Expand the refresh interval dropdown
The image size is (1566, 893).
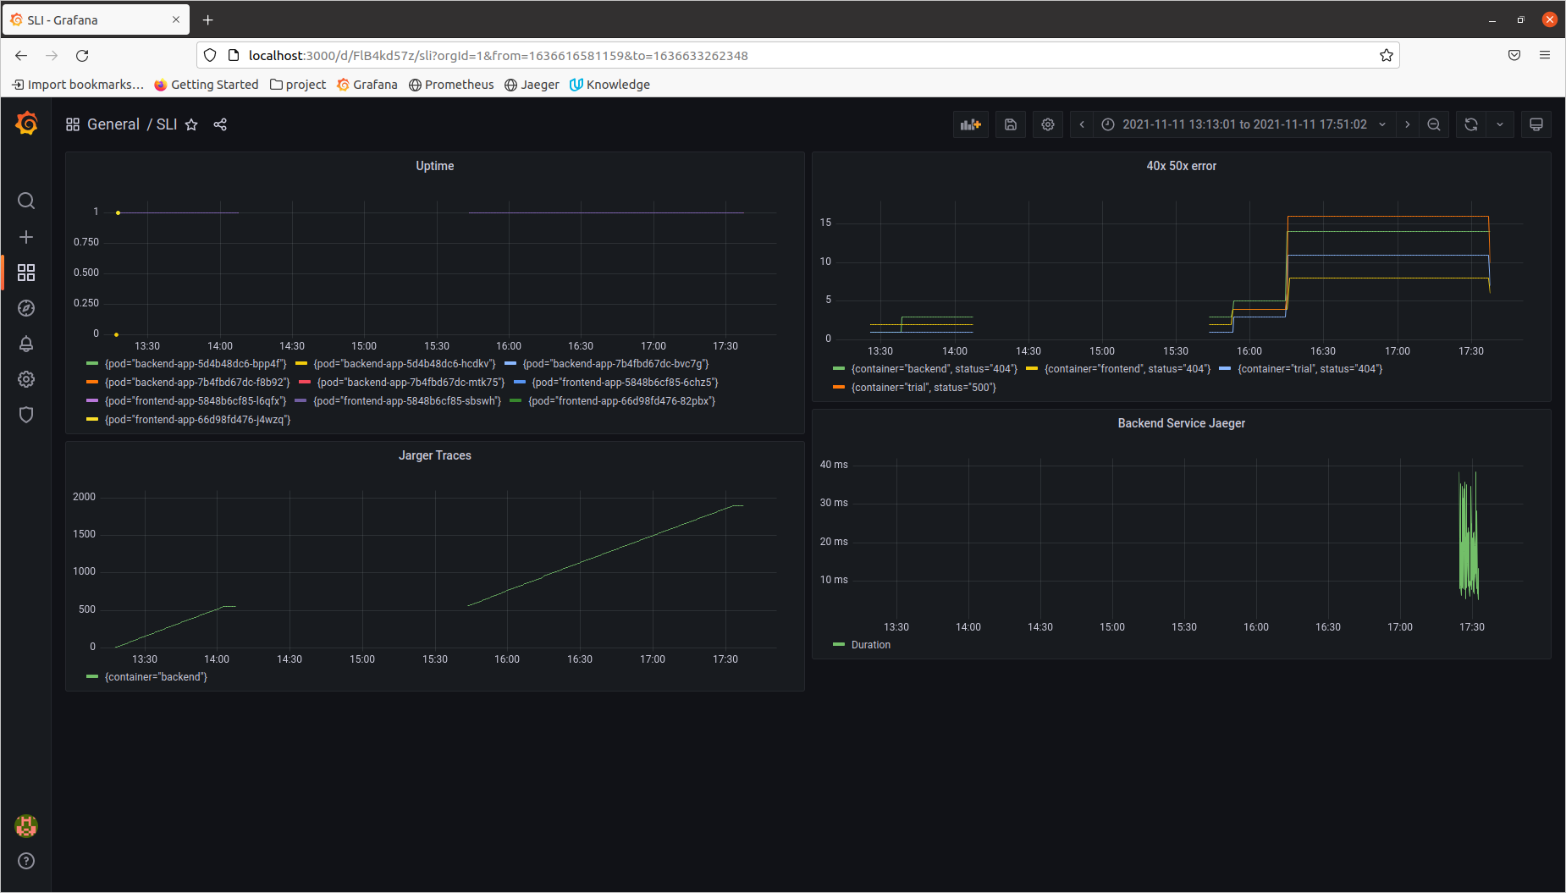tap(1500, 124)
